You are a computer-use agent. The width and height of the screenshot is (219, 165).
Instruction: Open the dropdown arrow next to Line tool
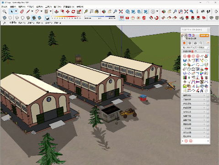click(32, 11)
